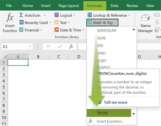Expand the Date & Time dropdown arrow
The image size is (161, 126).
[x=83, y=30]
